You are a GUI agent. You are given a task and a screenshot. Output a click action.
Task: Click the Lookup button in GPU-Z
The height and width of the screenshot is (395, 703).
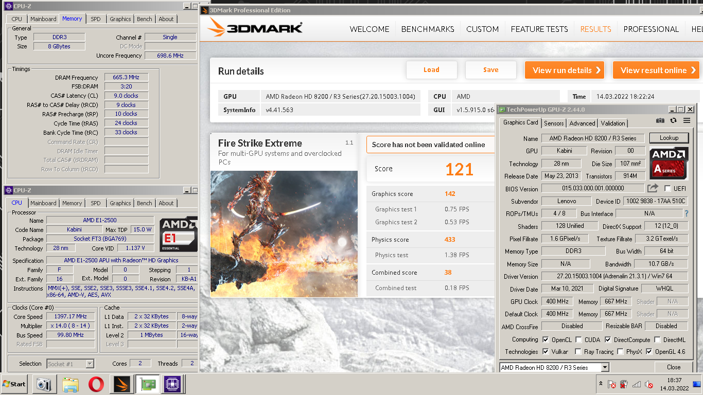pos(669,138)
